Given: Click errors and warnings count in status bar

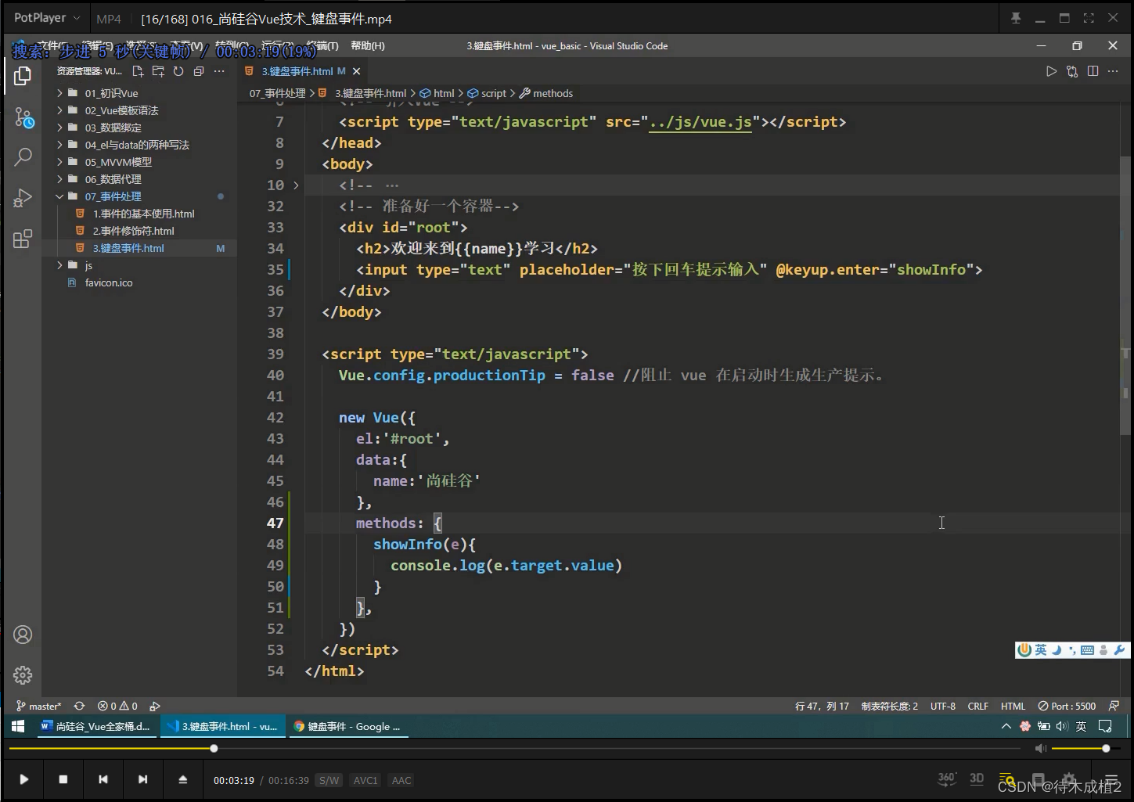Looking at the screenshot, I should click(x=117, y=706).
